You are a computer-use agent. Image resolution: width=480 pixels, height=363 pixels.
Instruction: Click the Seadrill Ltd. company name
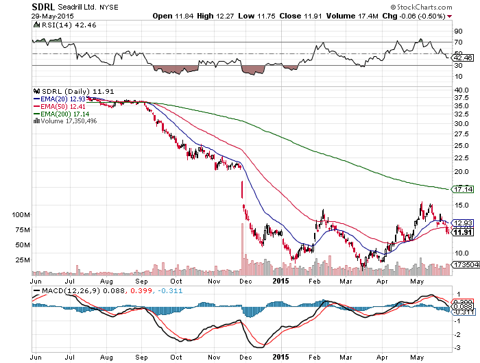click(77, 7)
